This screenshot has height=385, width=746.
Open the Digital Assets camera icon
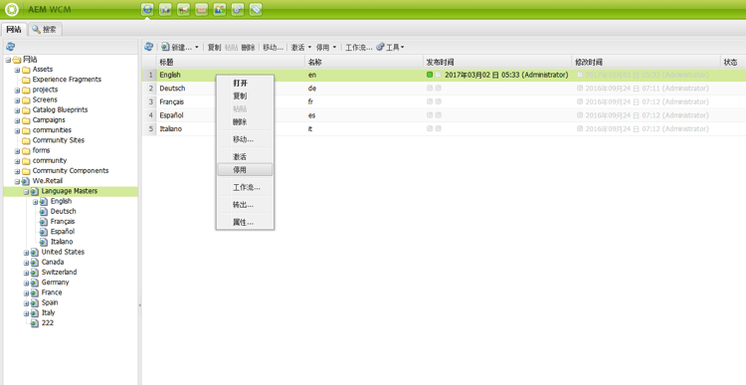165,9
